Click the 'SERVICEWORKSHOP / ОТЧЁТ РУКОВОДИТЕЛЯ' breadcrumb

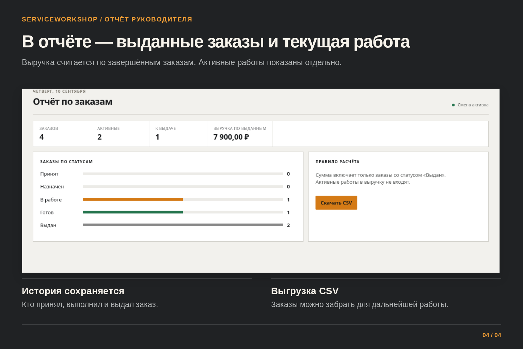pyautogui.click(x=107, y=19)
